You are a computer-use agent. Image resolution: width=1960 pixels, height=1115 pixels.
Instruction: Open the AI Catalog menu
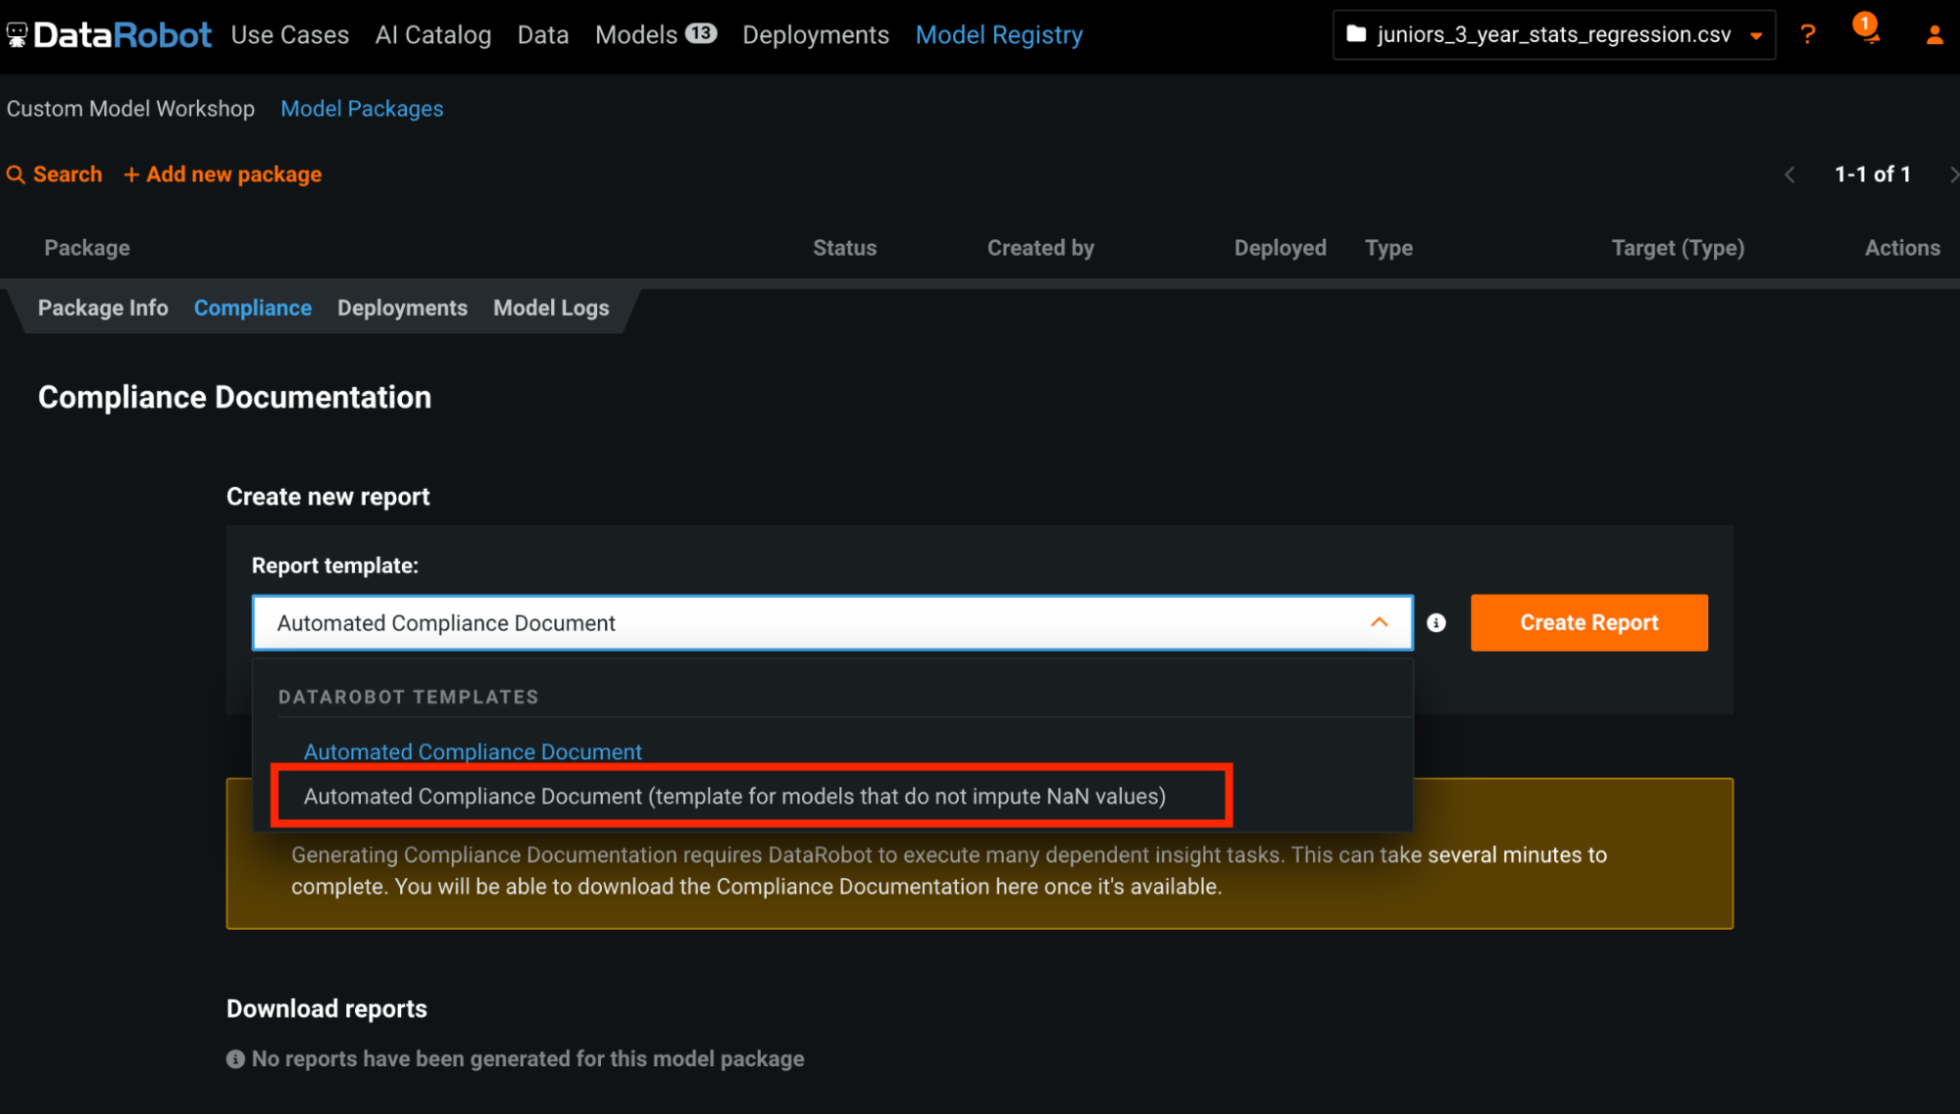[432, 35]
